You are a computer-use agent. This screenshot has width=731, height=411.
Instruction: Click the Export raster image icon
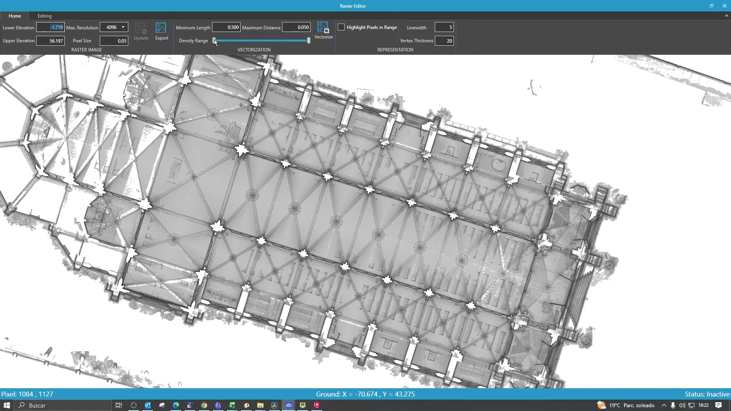(161, 28)
